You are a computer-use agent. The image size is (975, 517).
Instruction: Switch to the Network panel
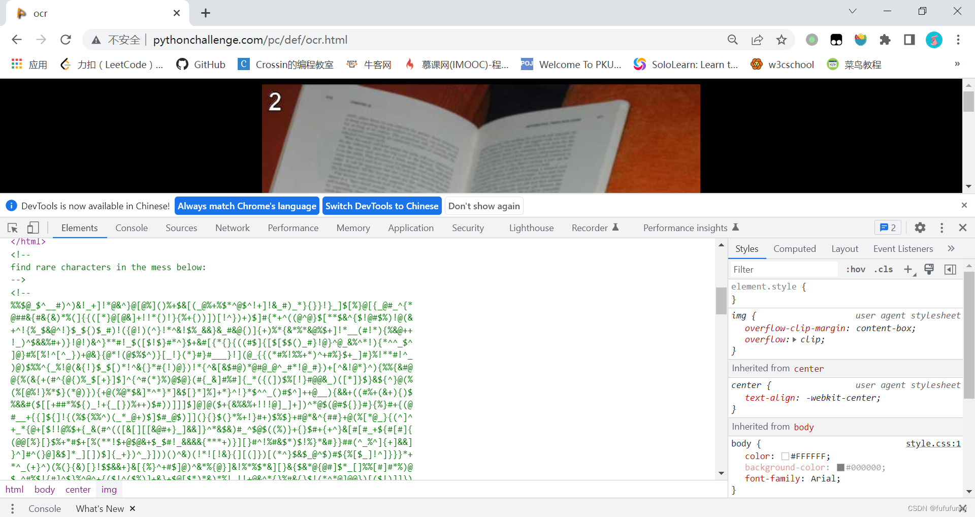click(232, 228)
